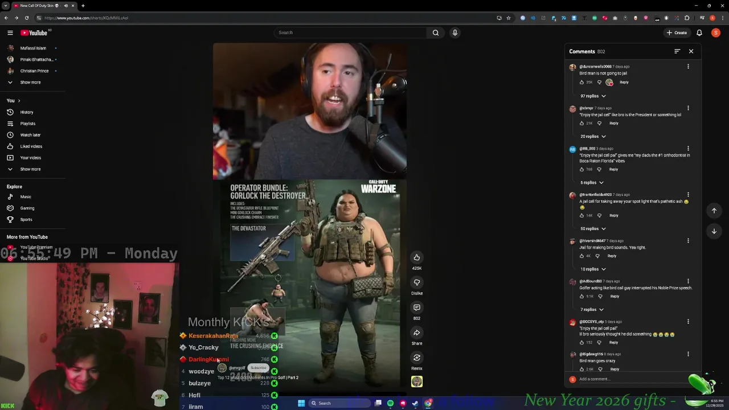Click the search magnifier button
This screenshot has width=729, height=410.
[436, 32]
